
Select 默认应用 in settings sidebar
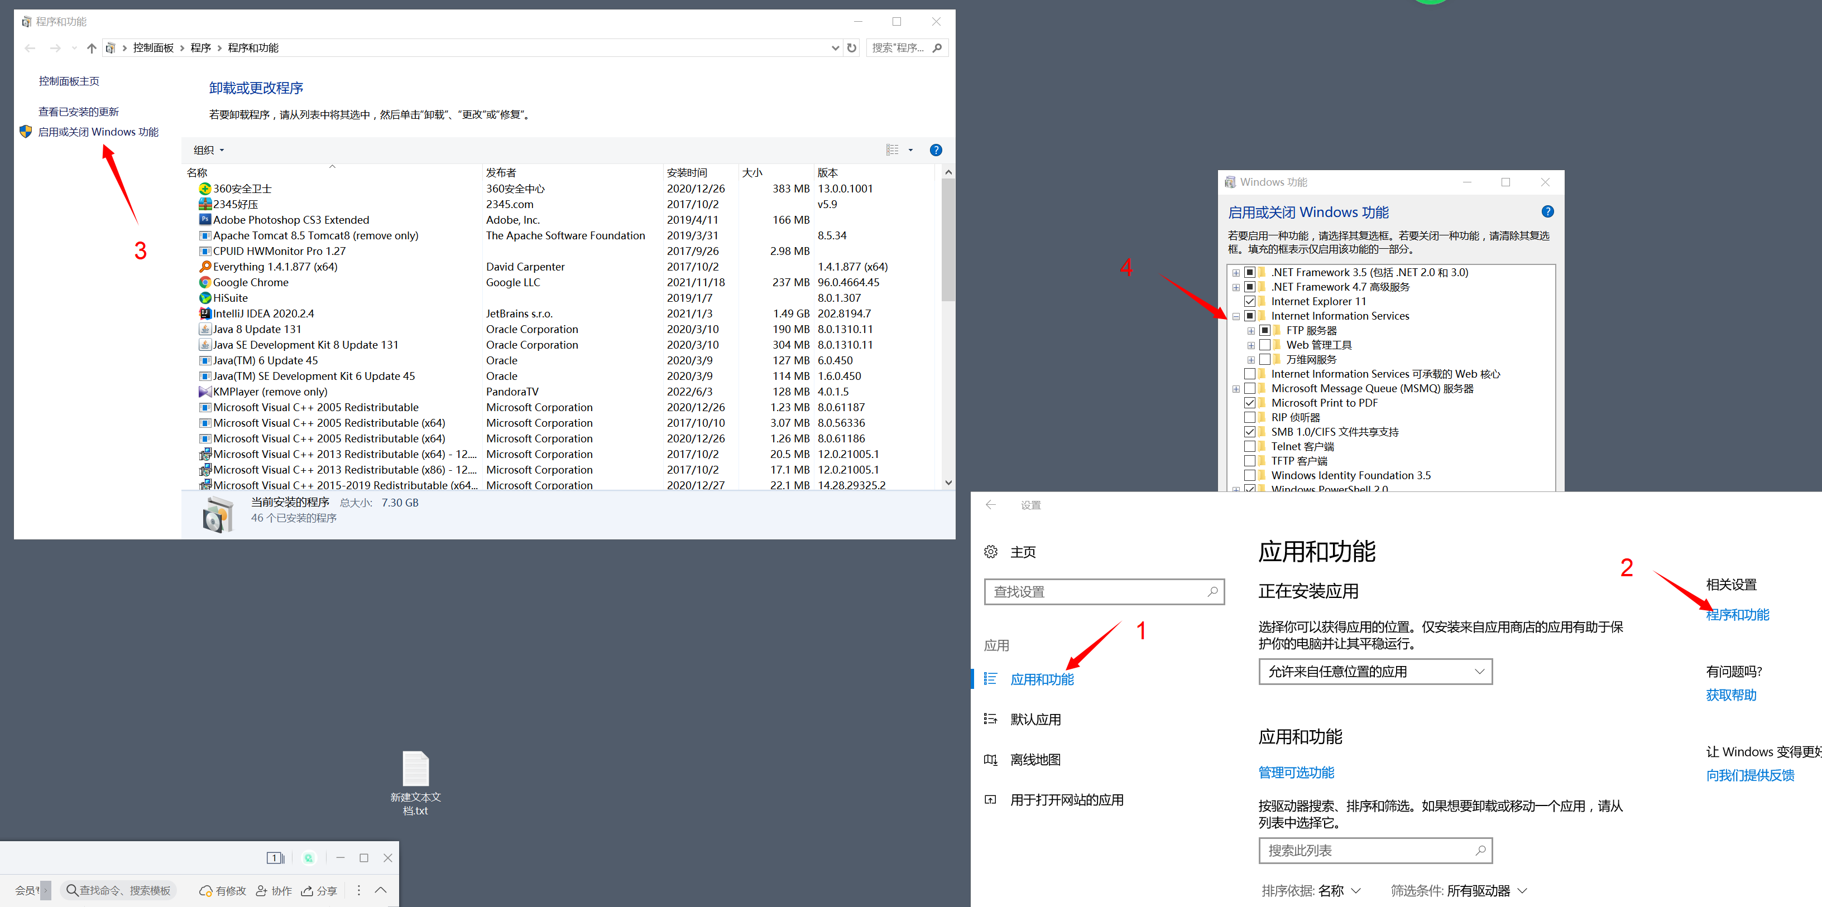pos(1035,720)
